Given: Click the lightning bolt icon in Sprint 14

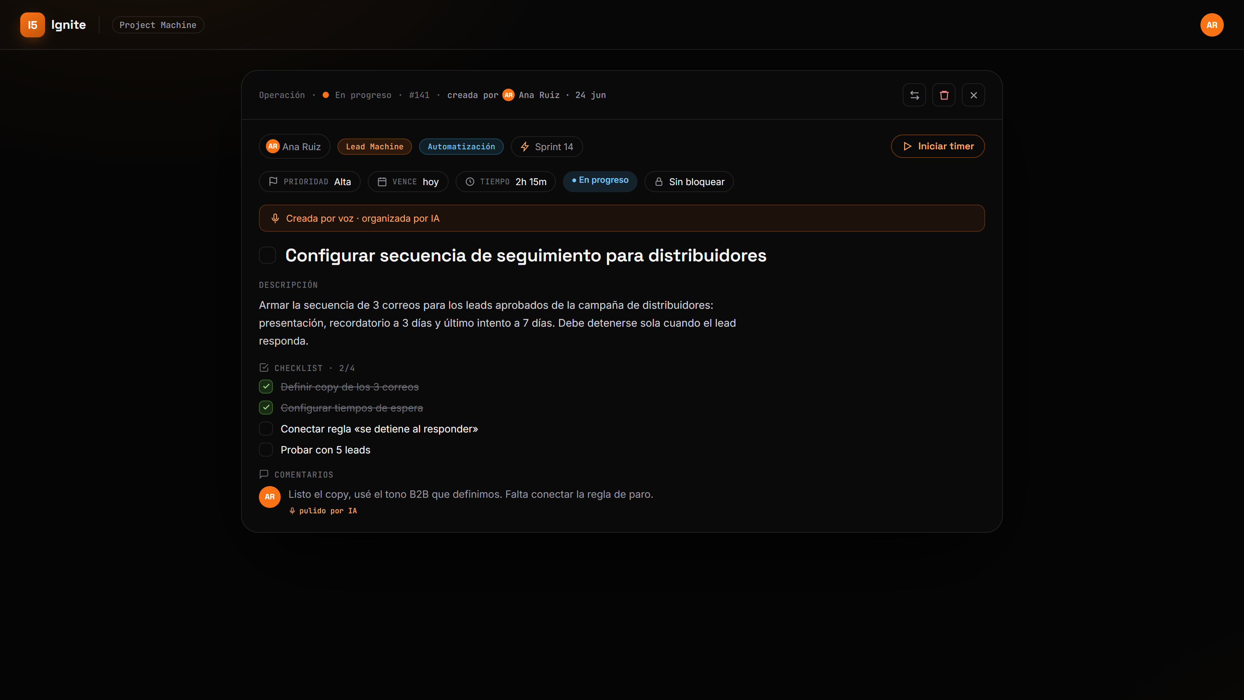Looking at the screenshot, I should (x=524, y=146).
